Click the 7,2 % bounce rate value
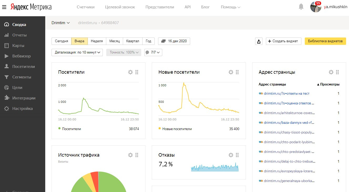This screenshot has width=349, height=192. click(x=166, y=164)
